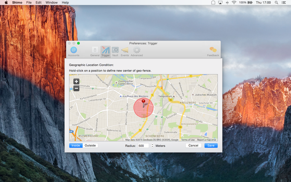Click the Radius stepper arrows
This screenshot has width=291, height=182.
point(152,146)
